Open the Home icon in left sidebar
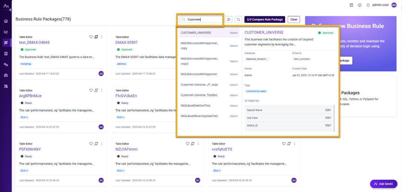 tap(6, 21)
